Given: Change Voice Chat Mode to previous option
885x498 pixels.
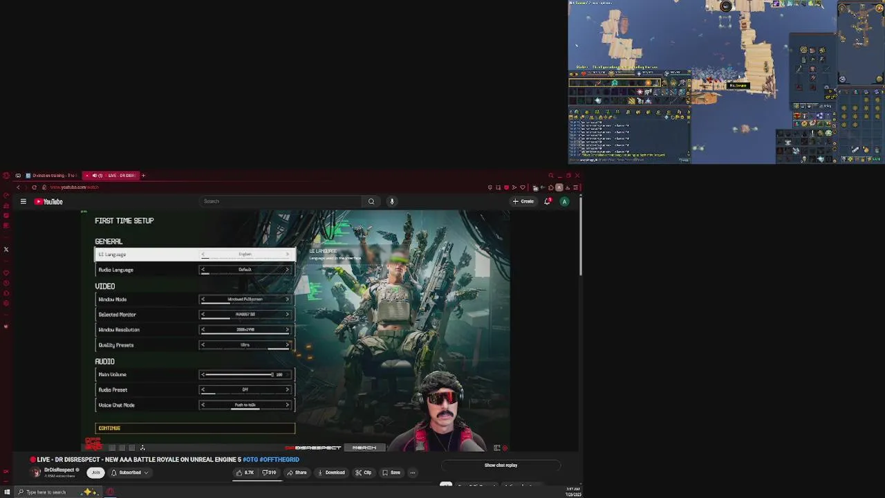Looking at the screenshot, I should click(203, 405).
